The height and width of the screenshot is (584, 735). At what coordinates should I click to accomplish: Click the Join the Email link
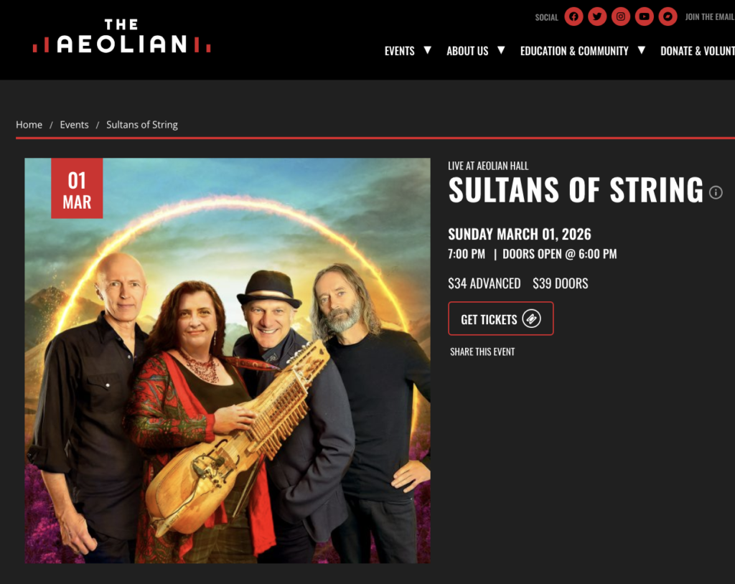(x=710, y=17)
